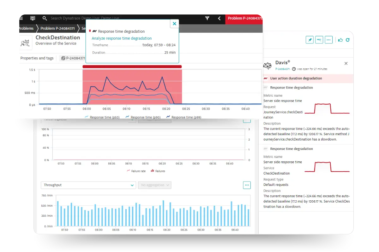The height and width of the screenshot is (252, 379).
Task: Click the red problem bar above the chart
Action: coord(132,67)
